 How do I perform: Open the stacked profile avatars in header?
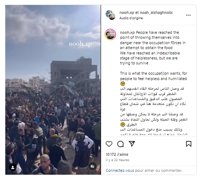[x=110, y=15]
